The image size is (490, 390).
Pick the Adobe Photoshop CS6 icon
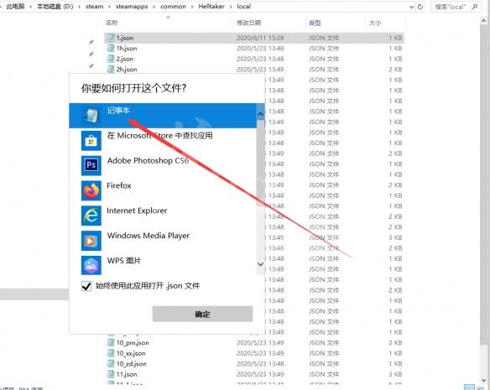coord(91,165)
